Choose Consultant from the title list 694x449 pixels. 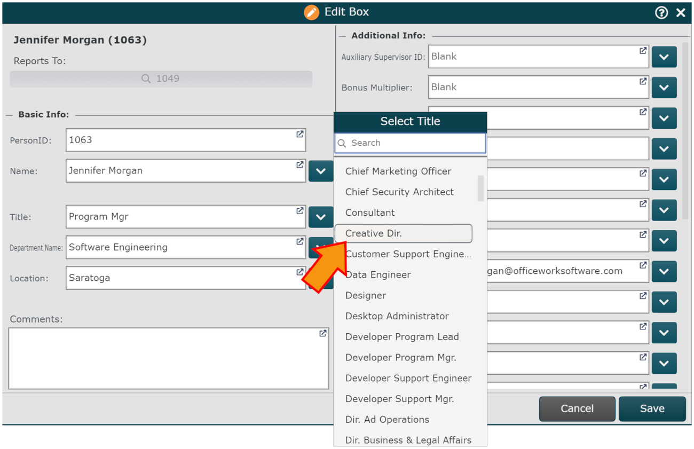(x=370, y=212)
